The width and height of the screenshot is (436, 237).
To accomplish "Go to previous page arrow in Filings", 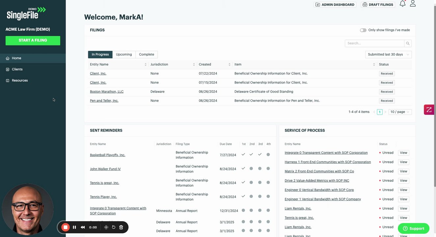I will 374,112.
